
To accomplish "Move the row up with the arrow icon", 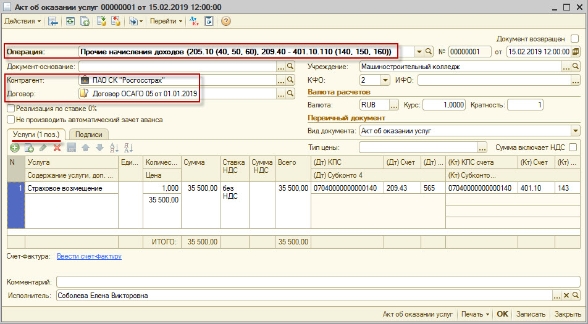I will (85, 147).
